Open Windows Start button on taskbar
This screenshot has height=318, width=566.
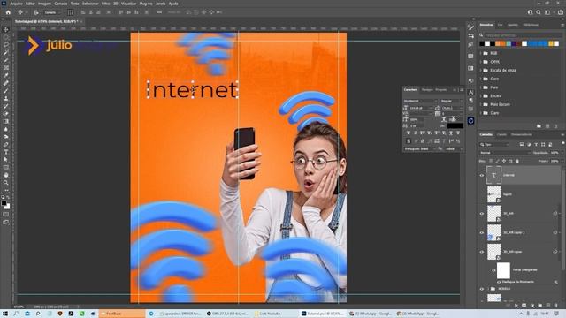pos(5,314)
